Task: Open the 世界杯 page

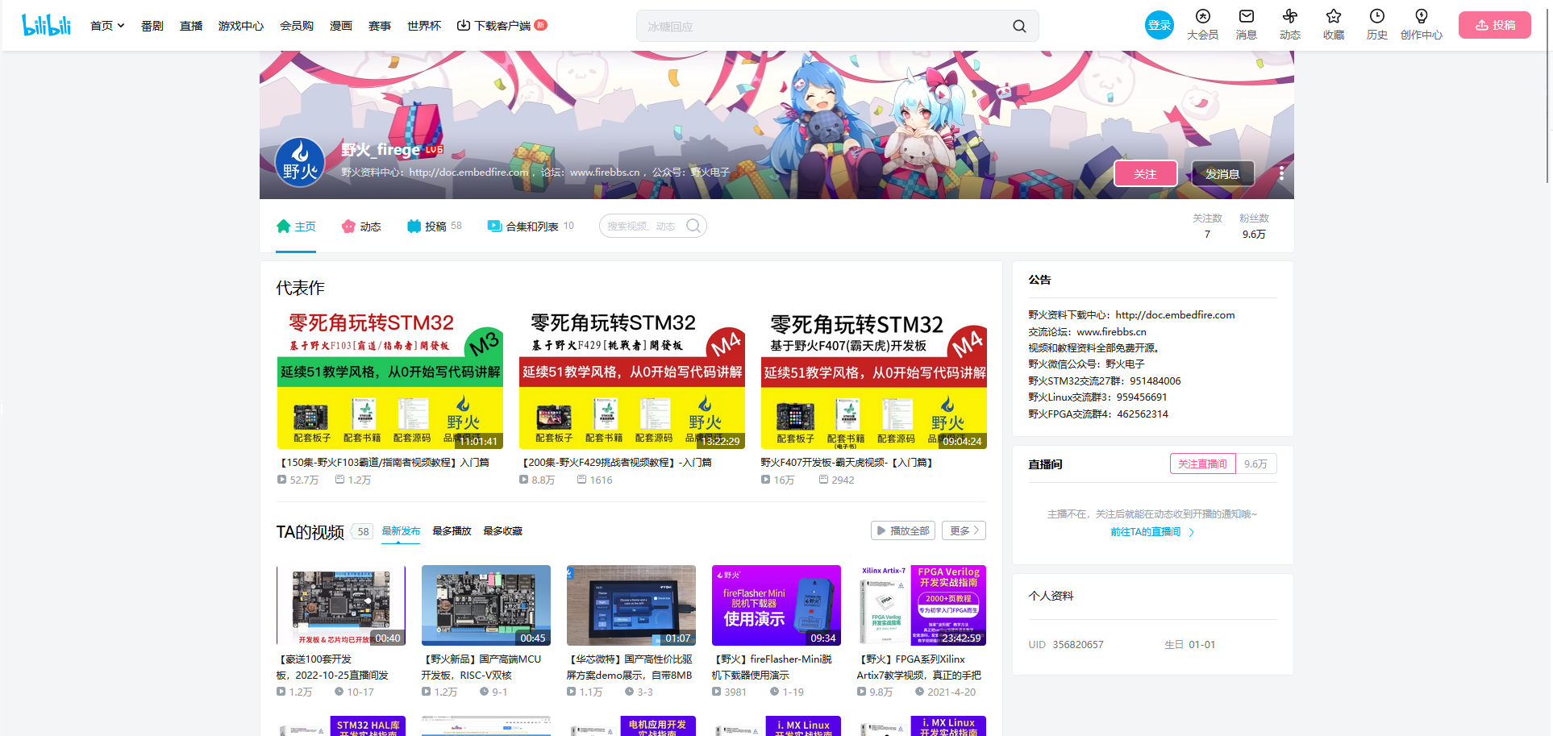Action: click(x=424, y=26)
